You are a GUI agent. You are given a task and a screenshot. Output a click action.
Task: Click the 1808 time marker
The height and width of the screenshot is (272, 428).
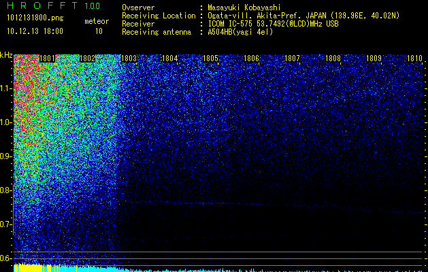[x=333, y=58]
